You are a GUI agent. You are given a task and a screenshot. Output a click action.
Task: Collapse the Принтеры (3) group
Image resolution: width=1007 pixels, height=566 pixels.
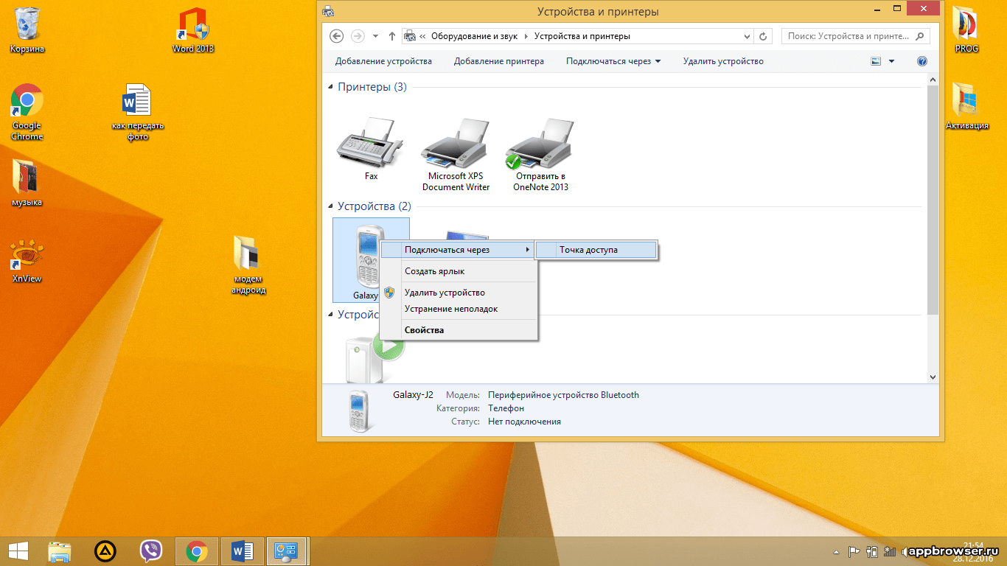pos(330,87)
